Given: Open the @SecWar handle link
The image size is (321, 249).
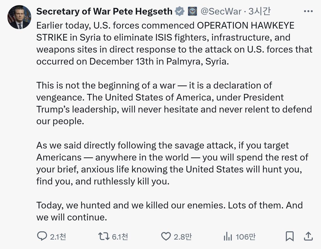Looking at the screenshot, I should click(x=221, y=11).
